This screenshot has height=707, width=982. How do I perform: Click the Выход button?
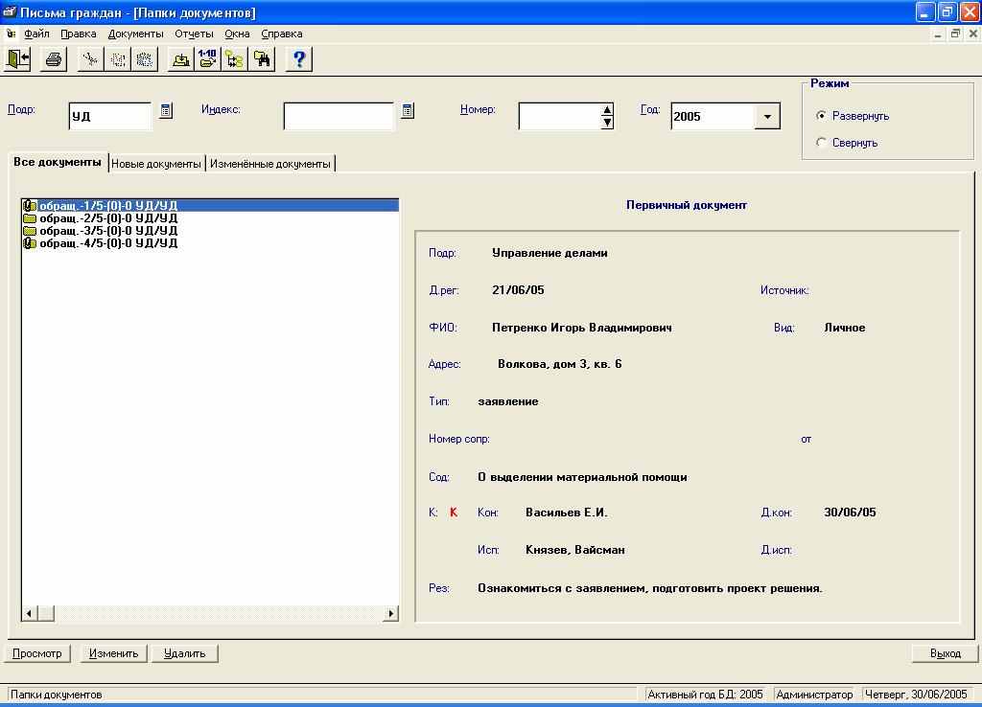pos(945,653)
